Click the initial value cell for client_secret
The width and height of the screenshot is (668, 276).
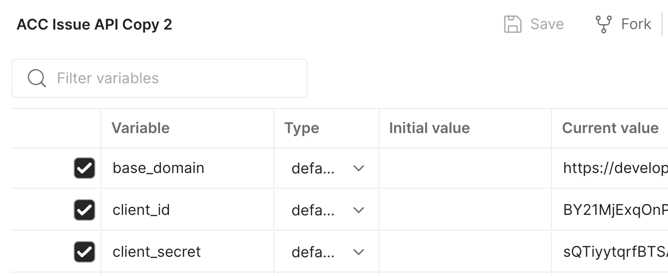[465, 252]
